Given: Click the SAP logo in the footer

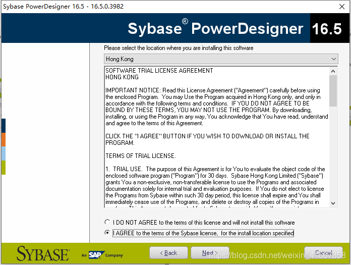Looking at the screenshot, I should (x=96, y=255).
